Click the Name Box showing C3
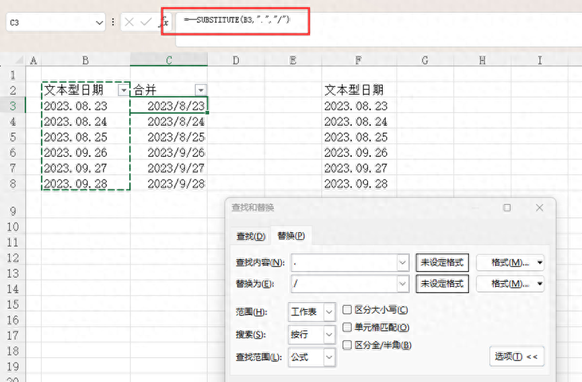This screenshot has height=382, width=582. [x=56, y=22]
